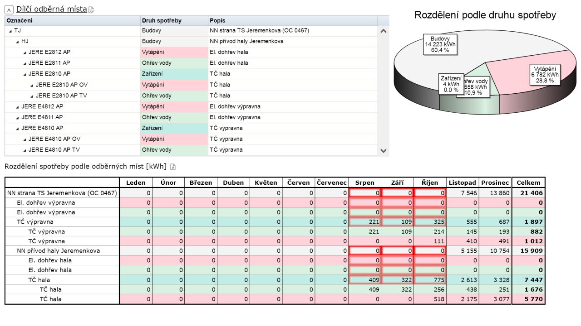Open the Dílčí odběrná místa link

51,9
